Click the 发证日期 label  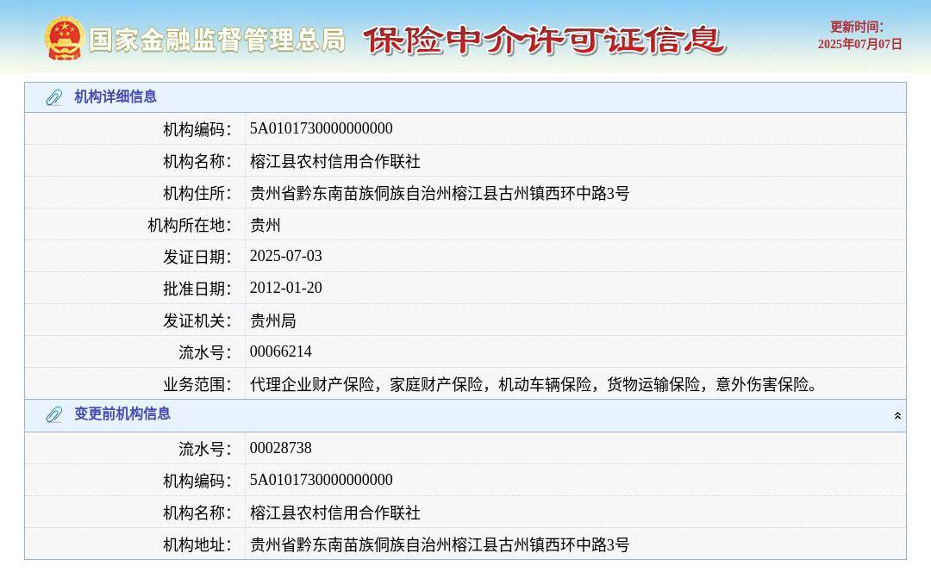[x=197, y=257]
